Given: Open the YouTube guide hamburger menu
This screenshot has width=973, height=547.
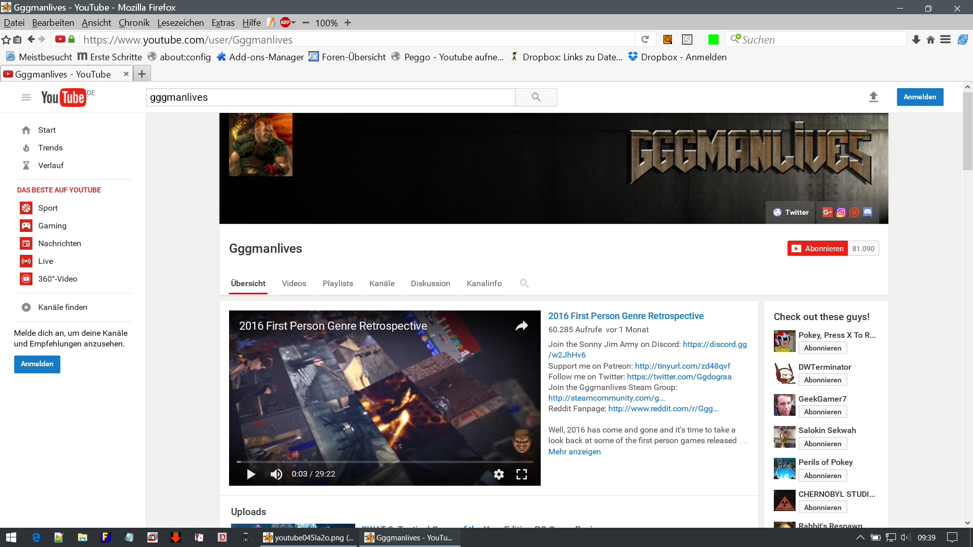Looking at the screenshot, I should [x=26, y=97].
